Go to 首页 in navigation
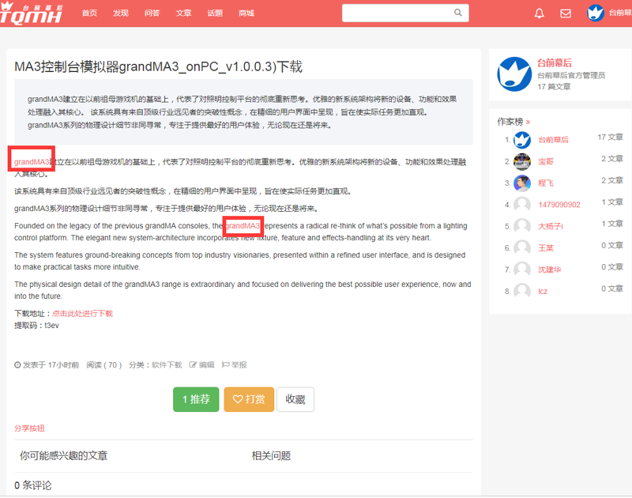This screenshot has width=632, height=498. pyautogui.click(x=89, y=13)
